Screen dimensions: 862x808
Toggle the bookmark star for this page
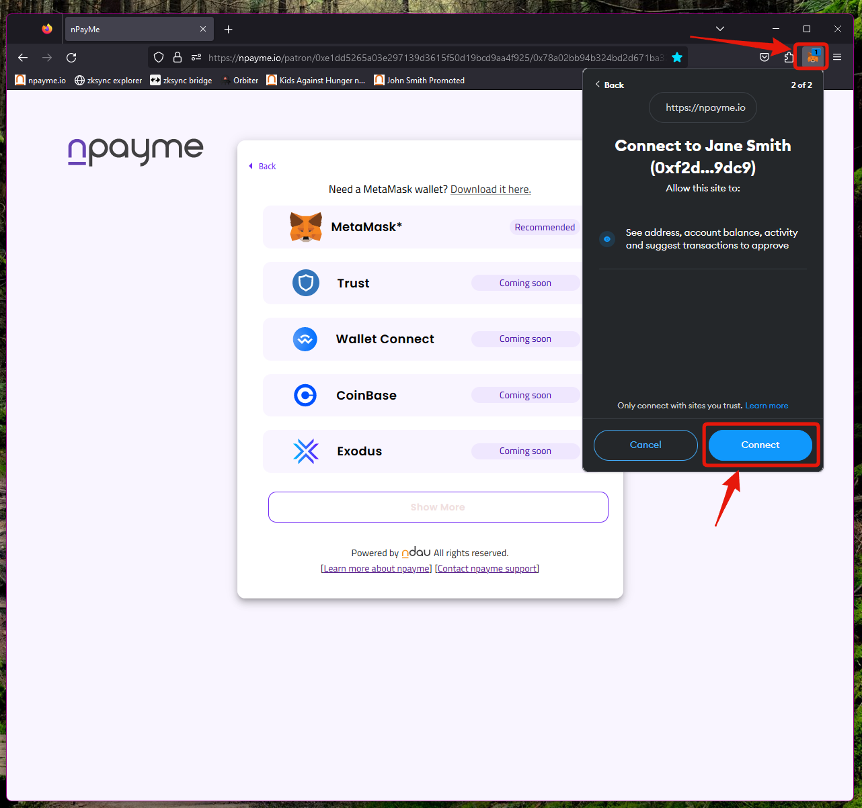pyautogui.click(x=677, y=57)
